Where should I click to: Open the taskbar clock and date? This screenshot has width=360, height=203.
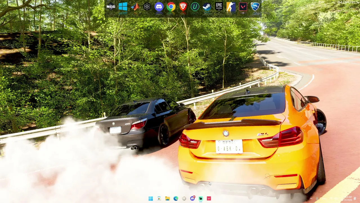(x=347, y=198)
